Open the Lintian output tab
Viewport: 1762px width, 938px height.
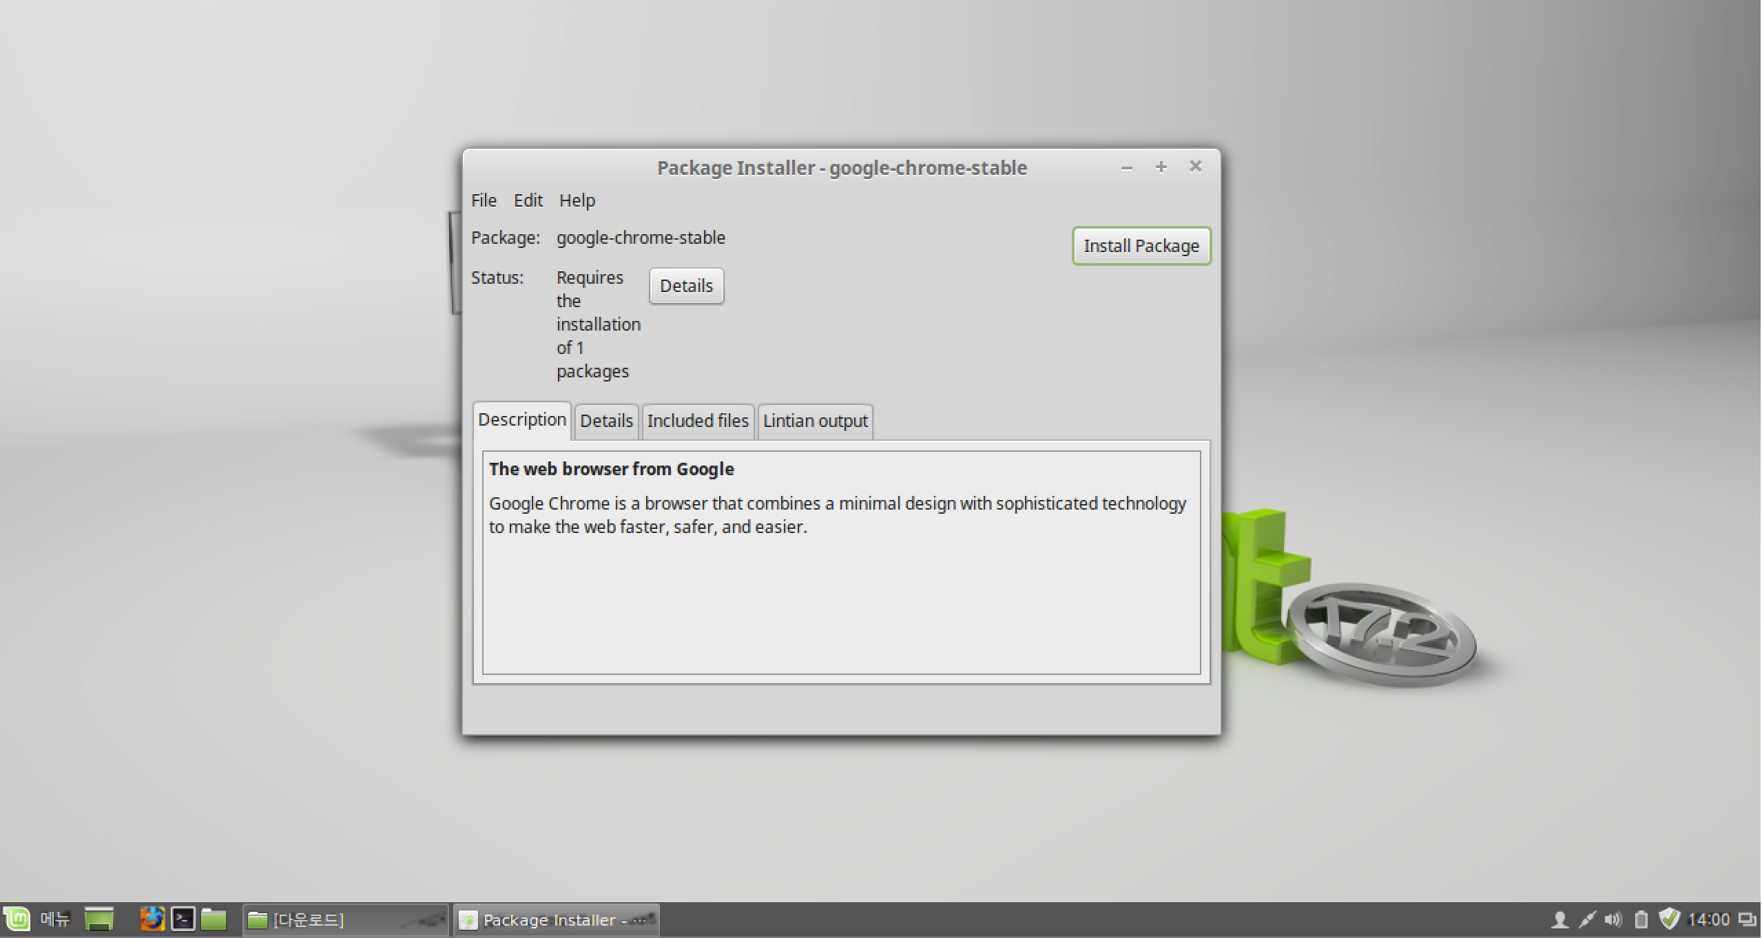816,421
